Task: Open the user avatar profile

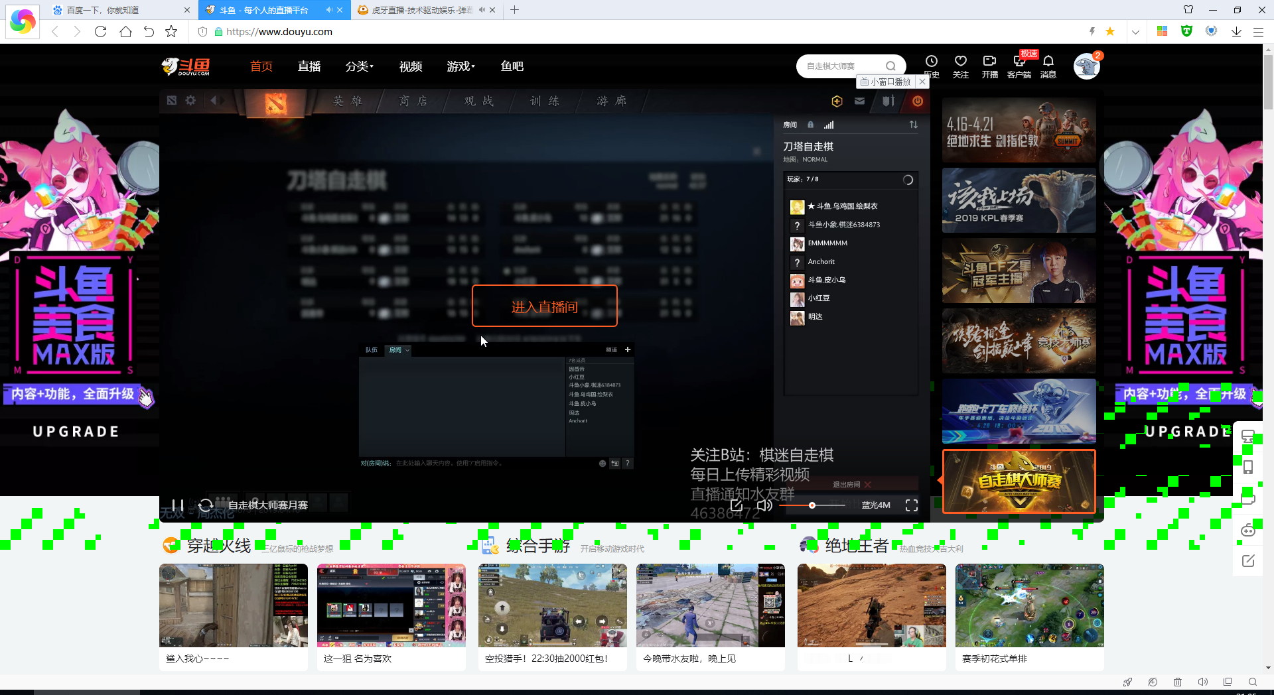Action: coord(1087,66)
